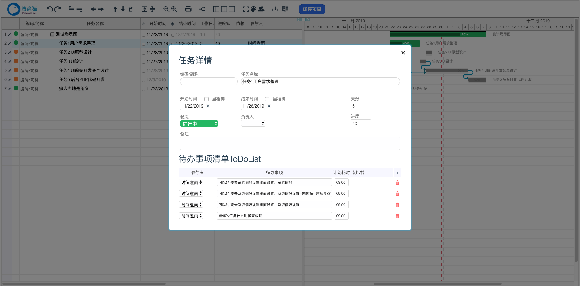Click the redo arrow in the toolbar
The height and width of the screenshot is (286, 580).
58,9
